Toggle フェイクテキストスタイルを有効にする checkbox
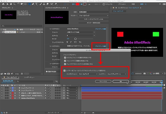 (x=65, y=64)
